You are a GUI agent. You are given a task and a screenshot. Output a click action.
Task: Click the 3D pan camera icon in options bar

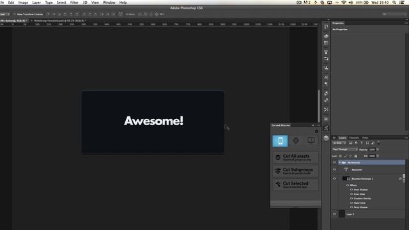[151, 14]
